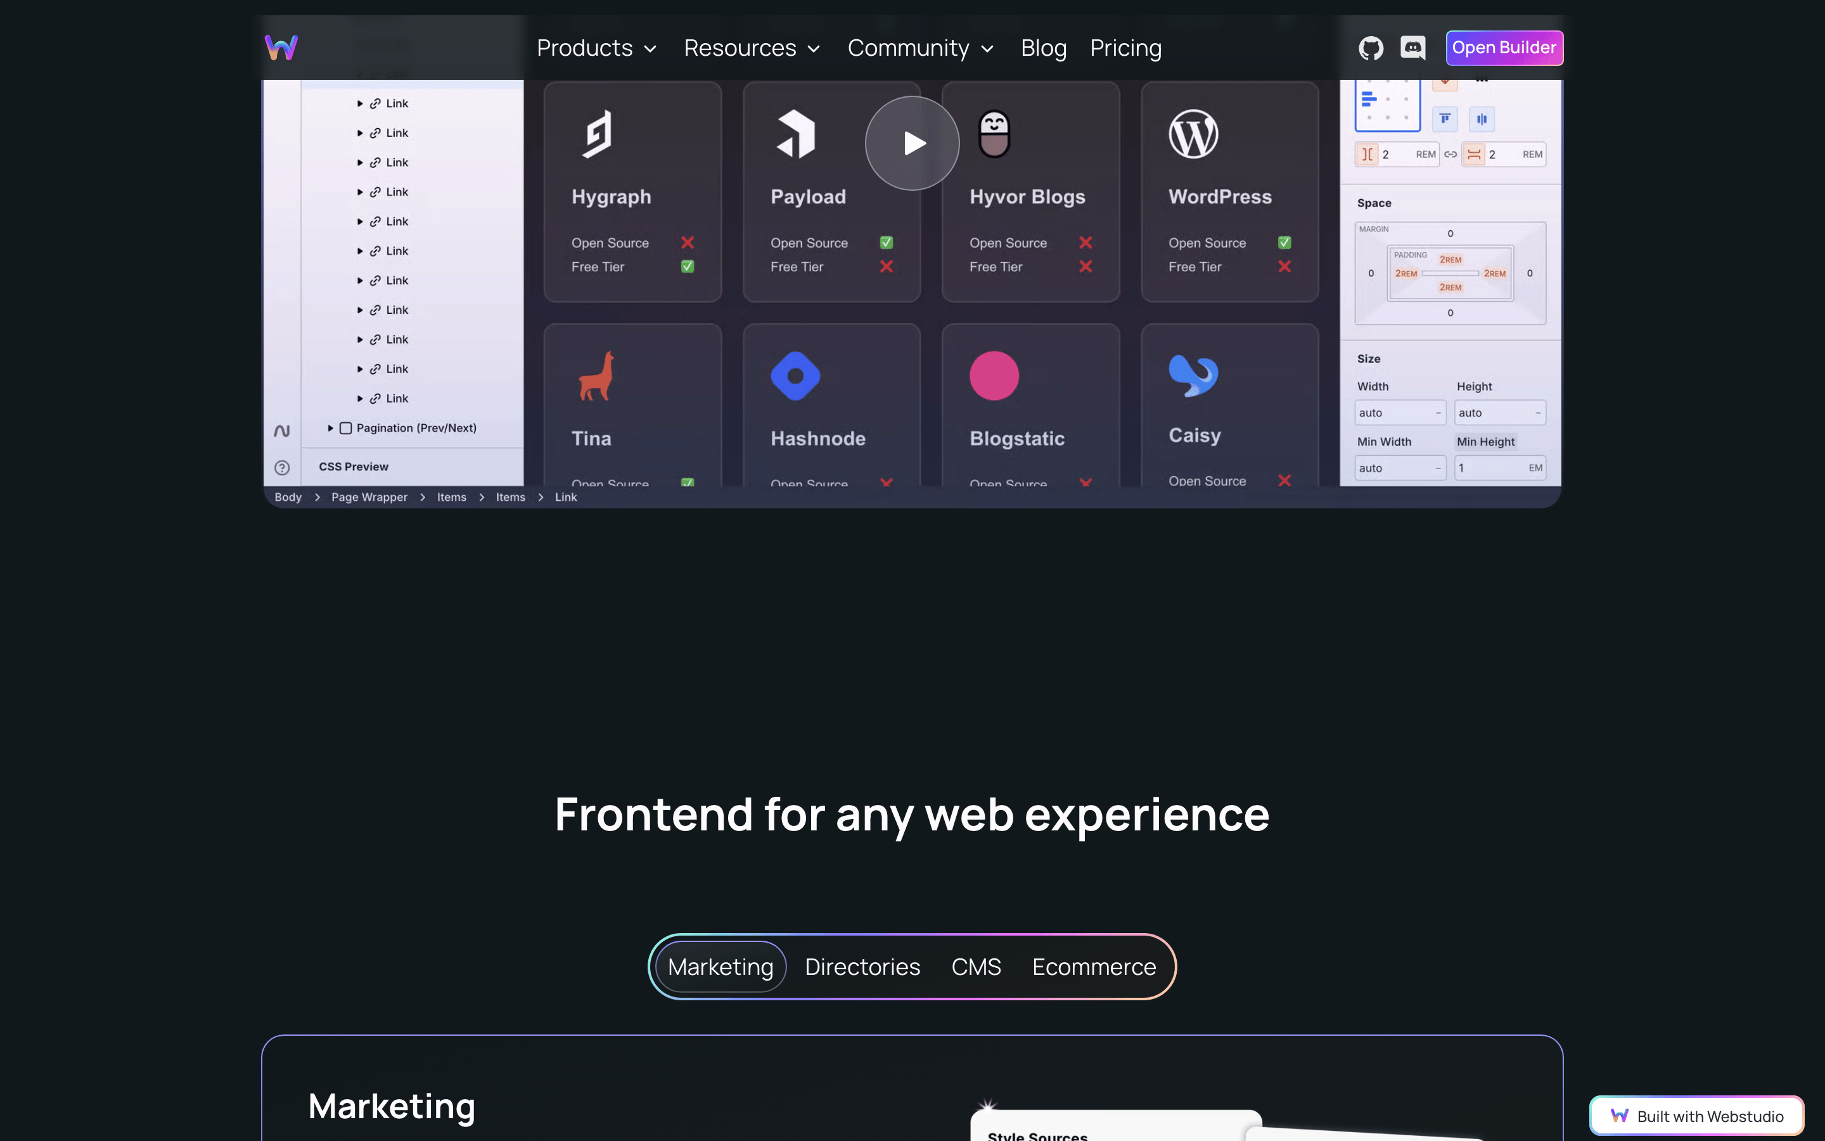This screenshot has height=1141, width=1825.
Task: Open the CSS Preview section
Action: [x=353, y=467]
